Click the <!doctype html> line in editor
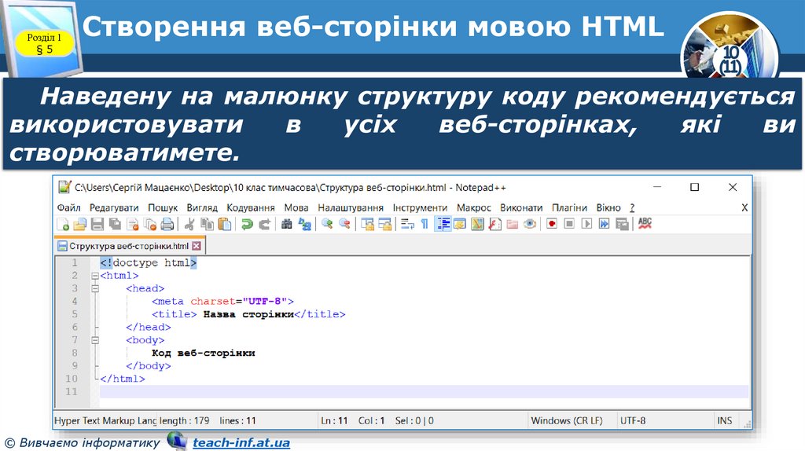The width and height of the screenshot is (805, 451). pyautogui.click(x=149, y=262)
